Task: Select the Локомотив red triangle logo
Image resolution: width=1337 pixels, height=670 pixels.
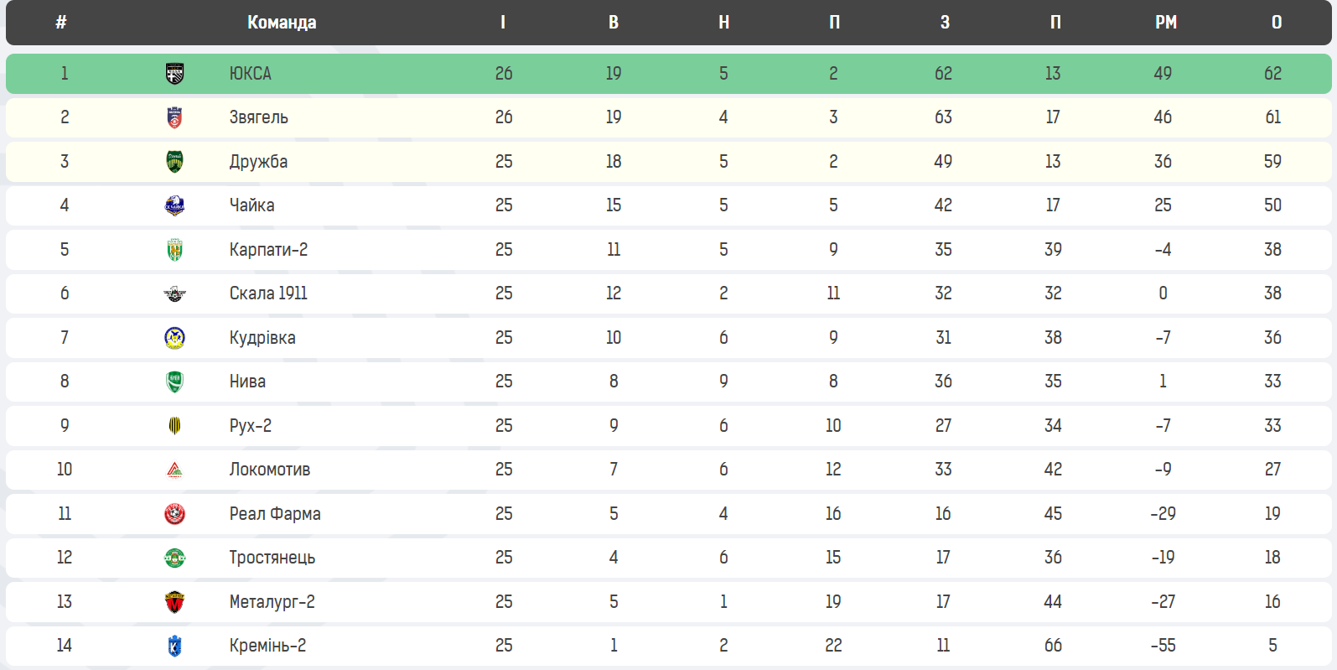Action: tap(174, 470)
